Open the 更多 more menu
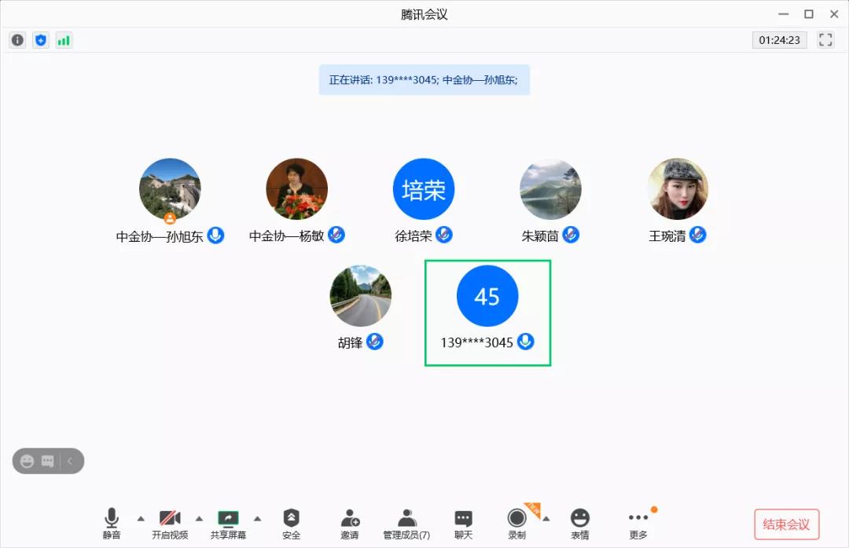Screen dimensions: 849x548 [x=638, y=524]
